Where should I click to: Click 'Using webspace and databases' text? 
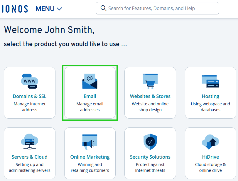[x=210, y=107]
